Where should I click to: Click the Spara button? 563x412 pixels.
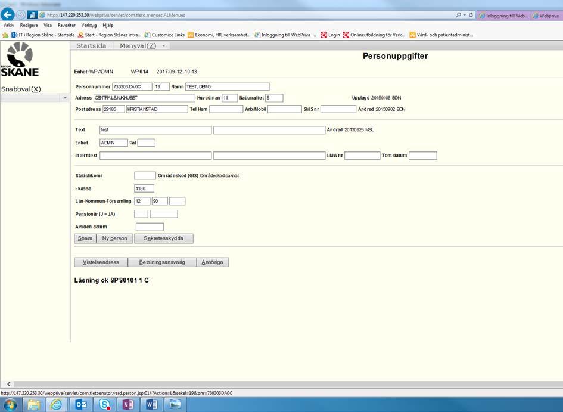(x=85, y=238)
